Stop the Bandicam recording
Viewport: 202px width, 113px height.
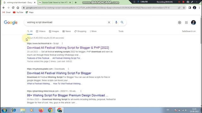point(183,2)
